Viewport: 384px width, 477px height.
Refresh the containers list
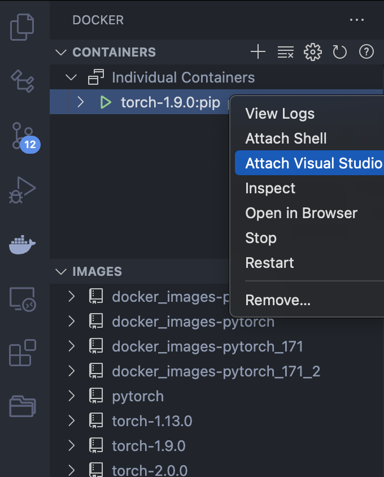click(339, 51)
